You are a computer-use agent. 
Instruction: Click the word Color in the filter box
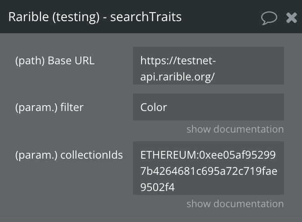click(x=154, y=107)
